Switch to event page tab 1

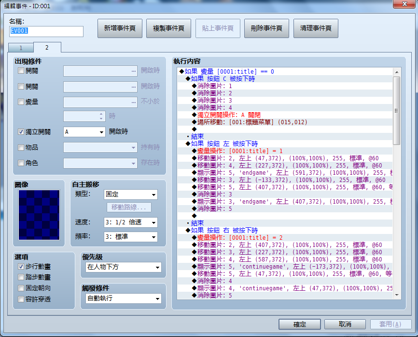[21, 48]
